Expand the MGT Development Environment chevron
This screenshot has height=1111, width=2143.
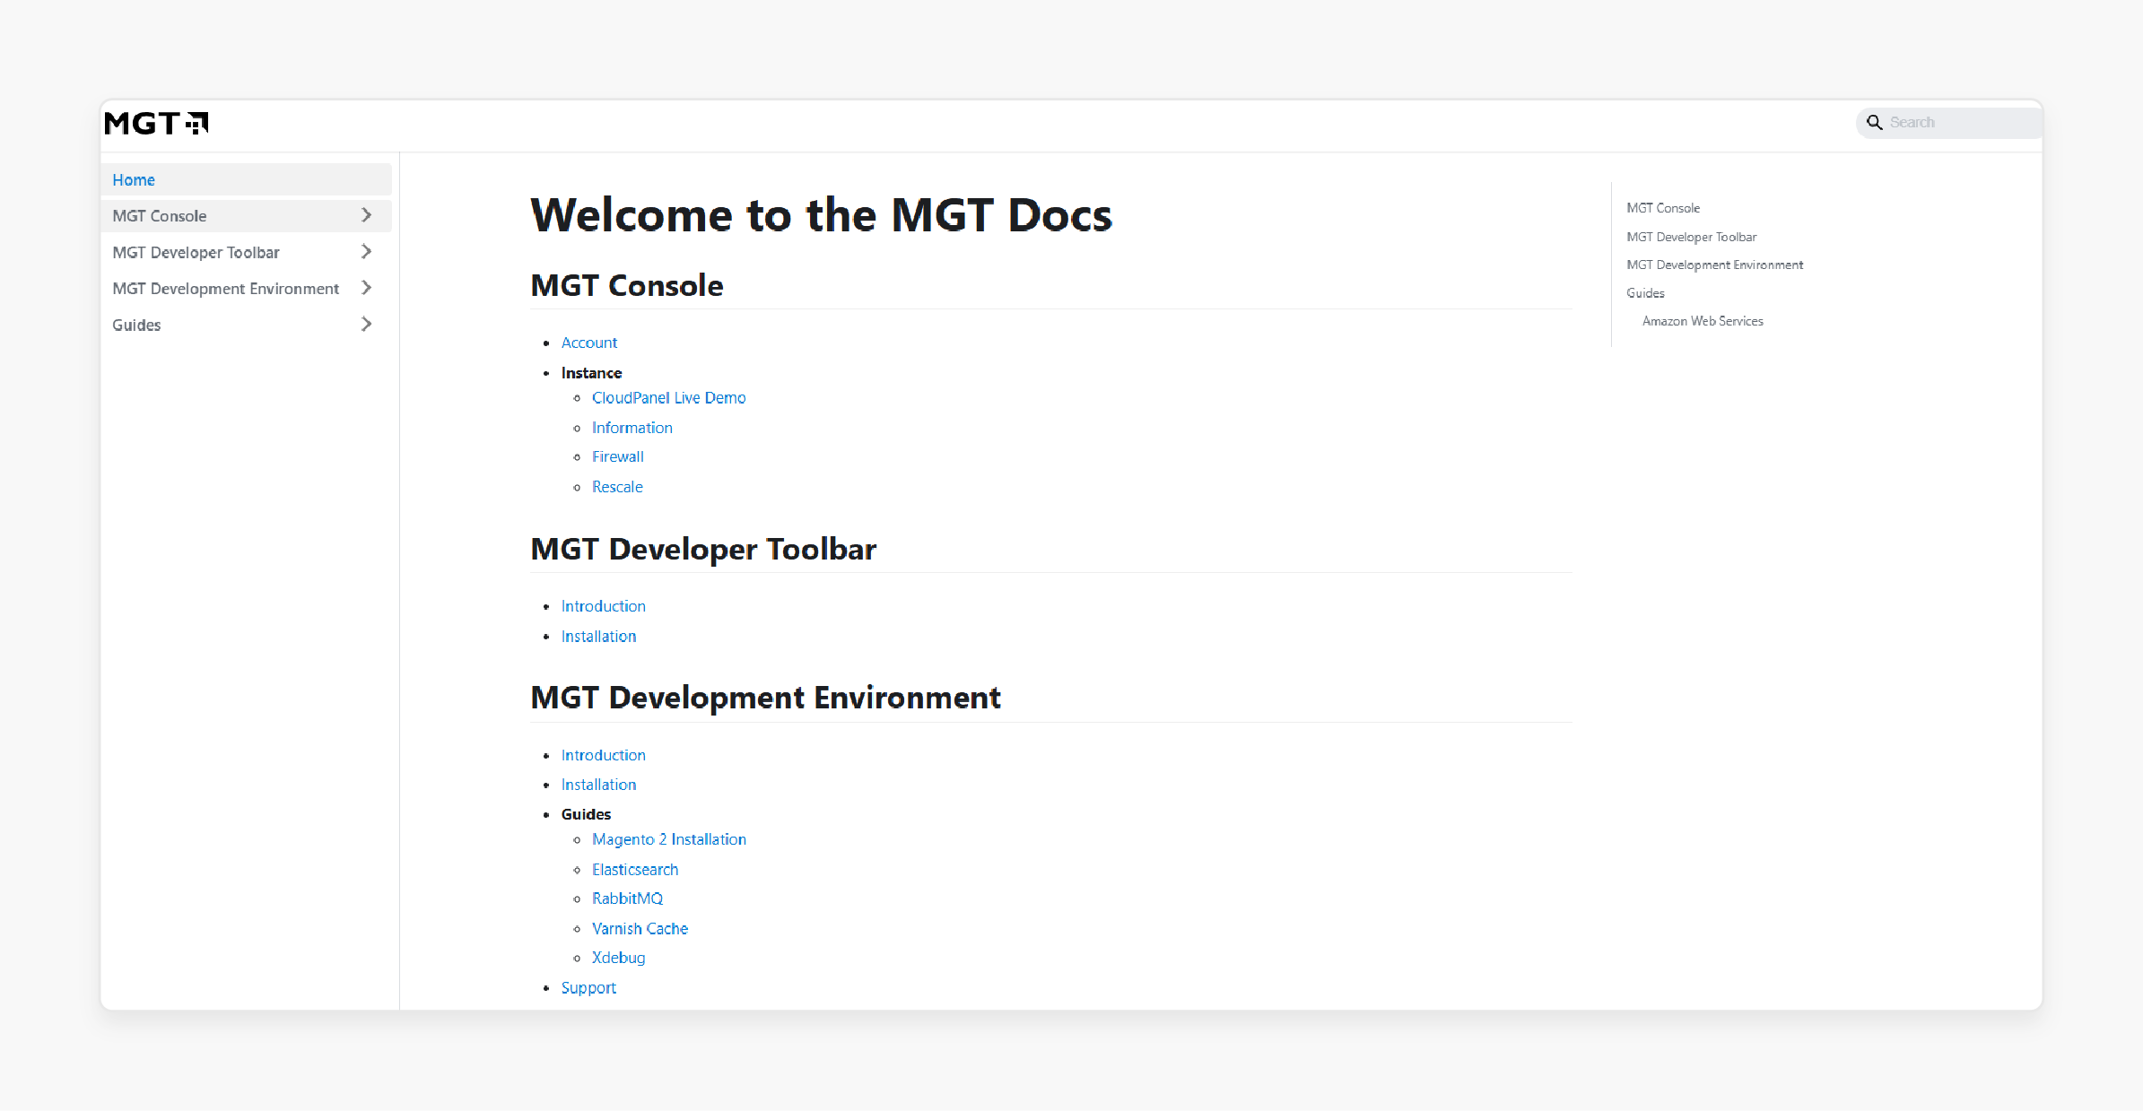pos(366,288)
